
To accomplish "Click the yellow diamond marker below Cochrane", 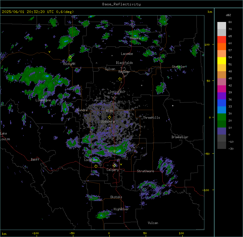I will tap(96, 166).
